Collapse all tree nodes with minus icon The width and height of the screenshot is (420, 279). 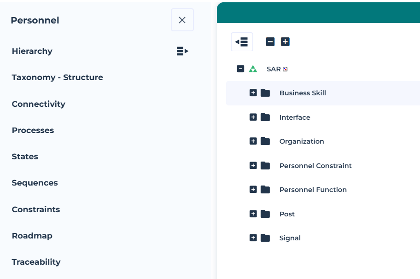tap(270, 42)
